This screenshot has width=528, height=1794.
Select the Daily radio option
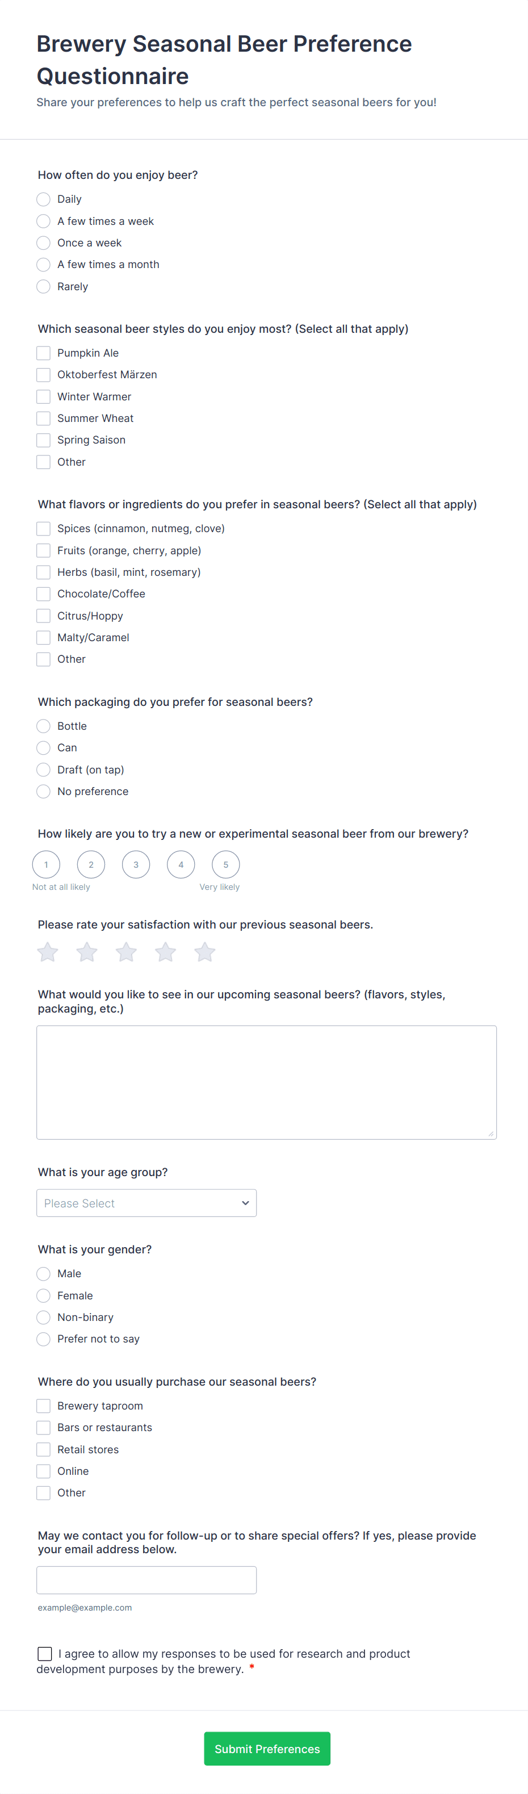[x=43, y=199]
